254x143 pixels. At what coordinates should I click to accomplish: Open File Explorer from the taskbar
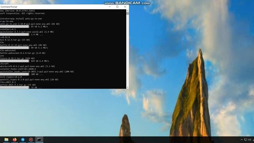pos(6,139)
